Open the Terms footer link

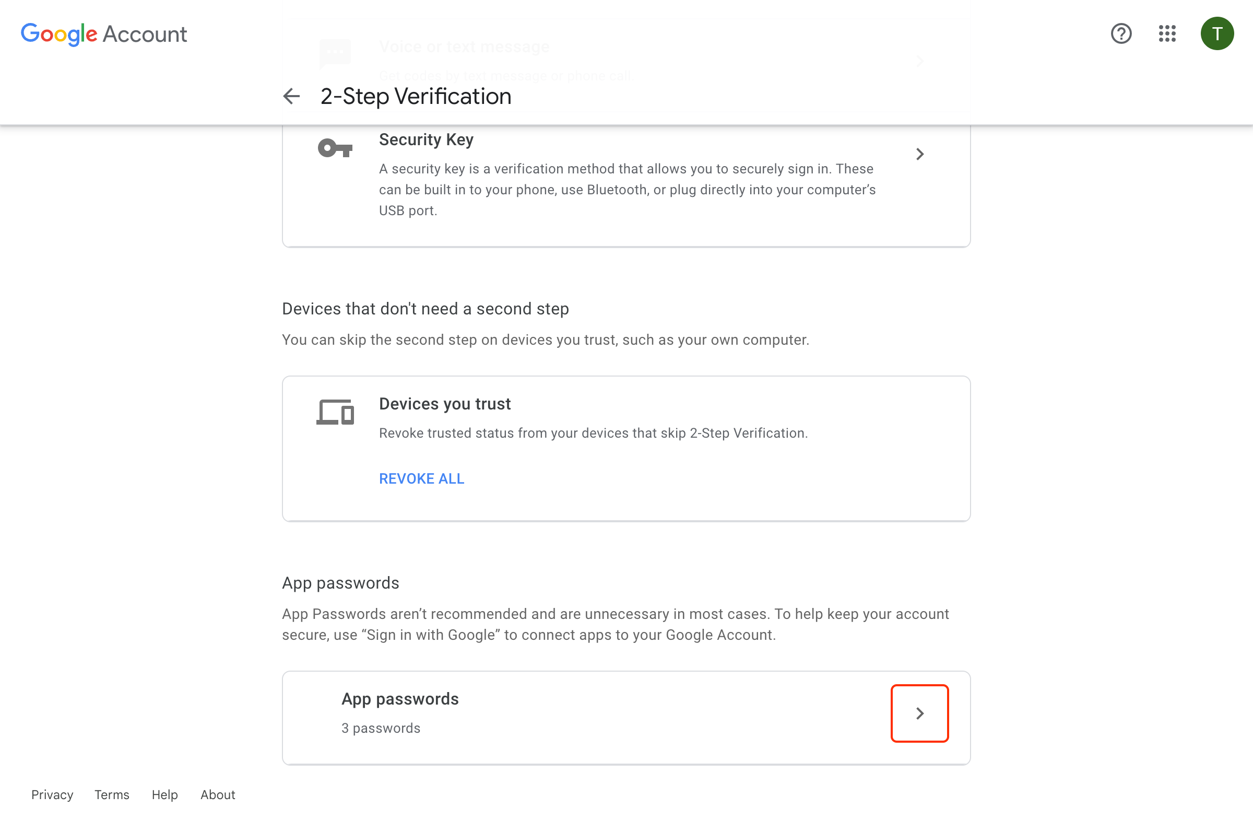pos(111,795)
